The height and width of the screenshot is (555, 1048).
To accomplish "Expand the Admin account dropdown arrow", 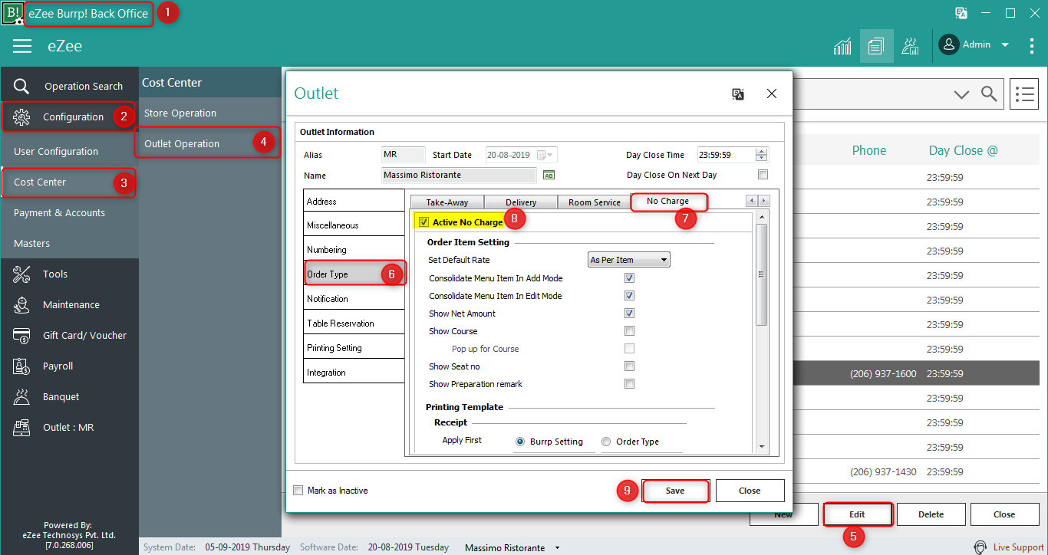I will (x=1005, y=44).
